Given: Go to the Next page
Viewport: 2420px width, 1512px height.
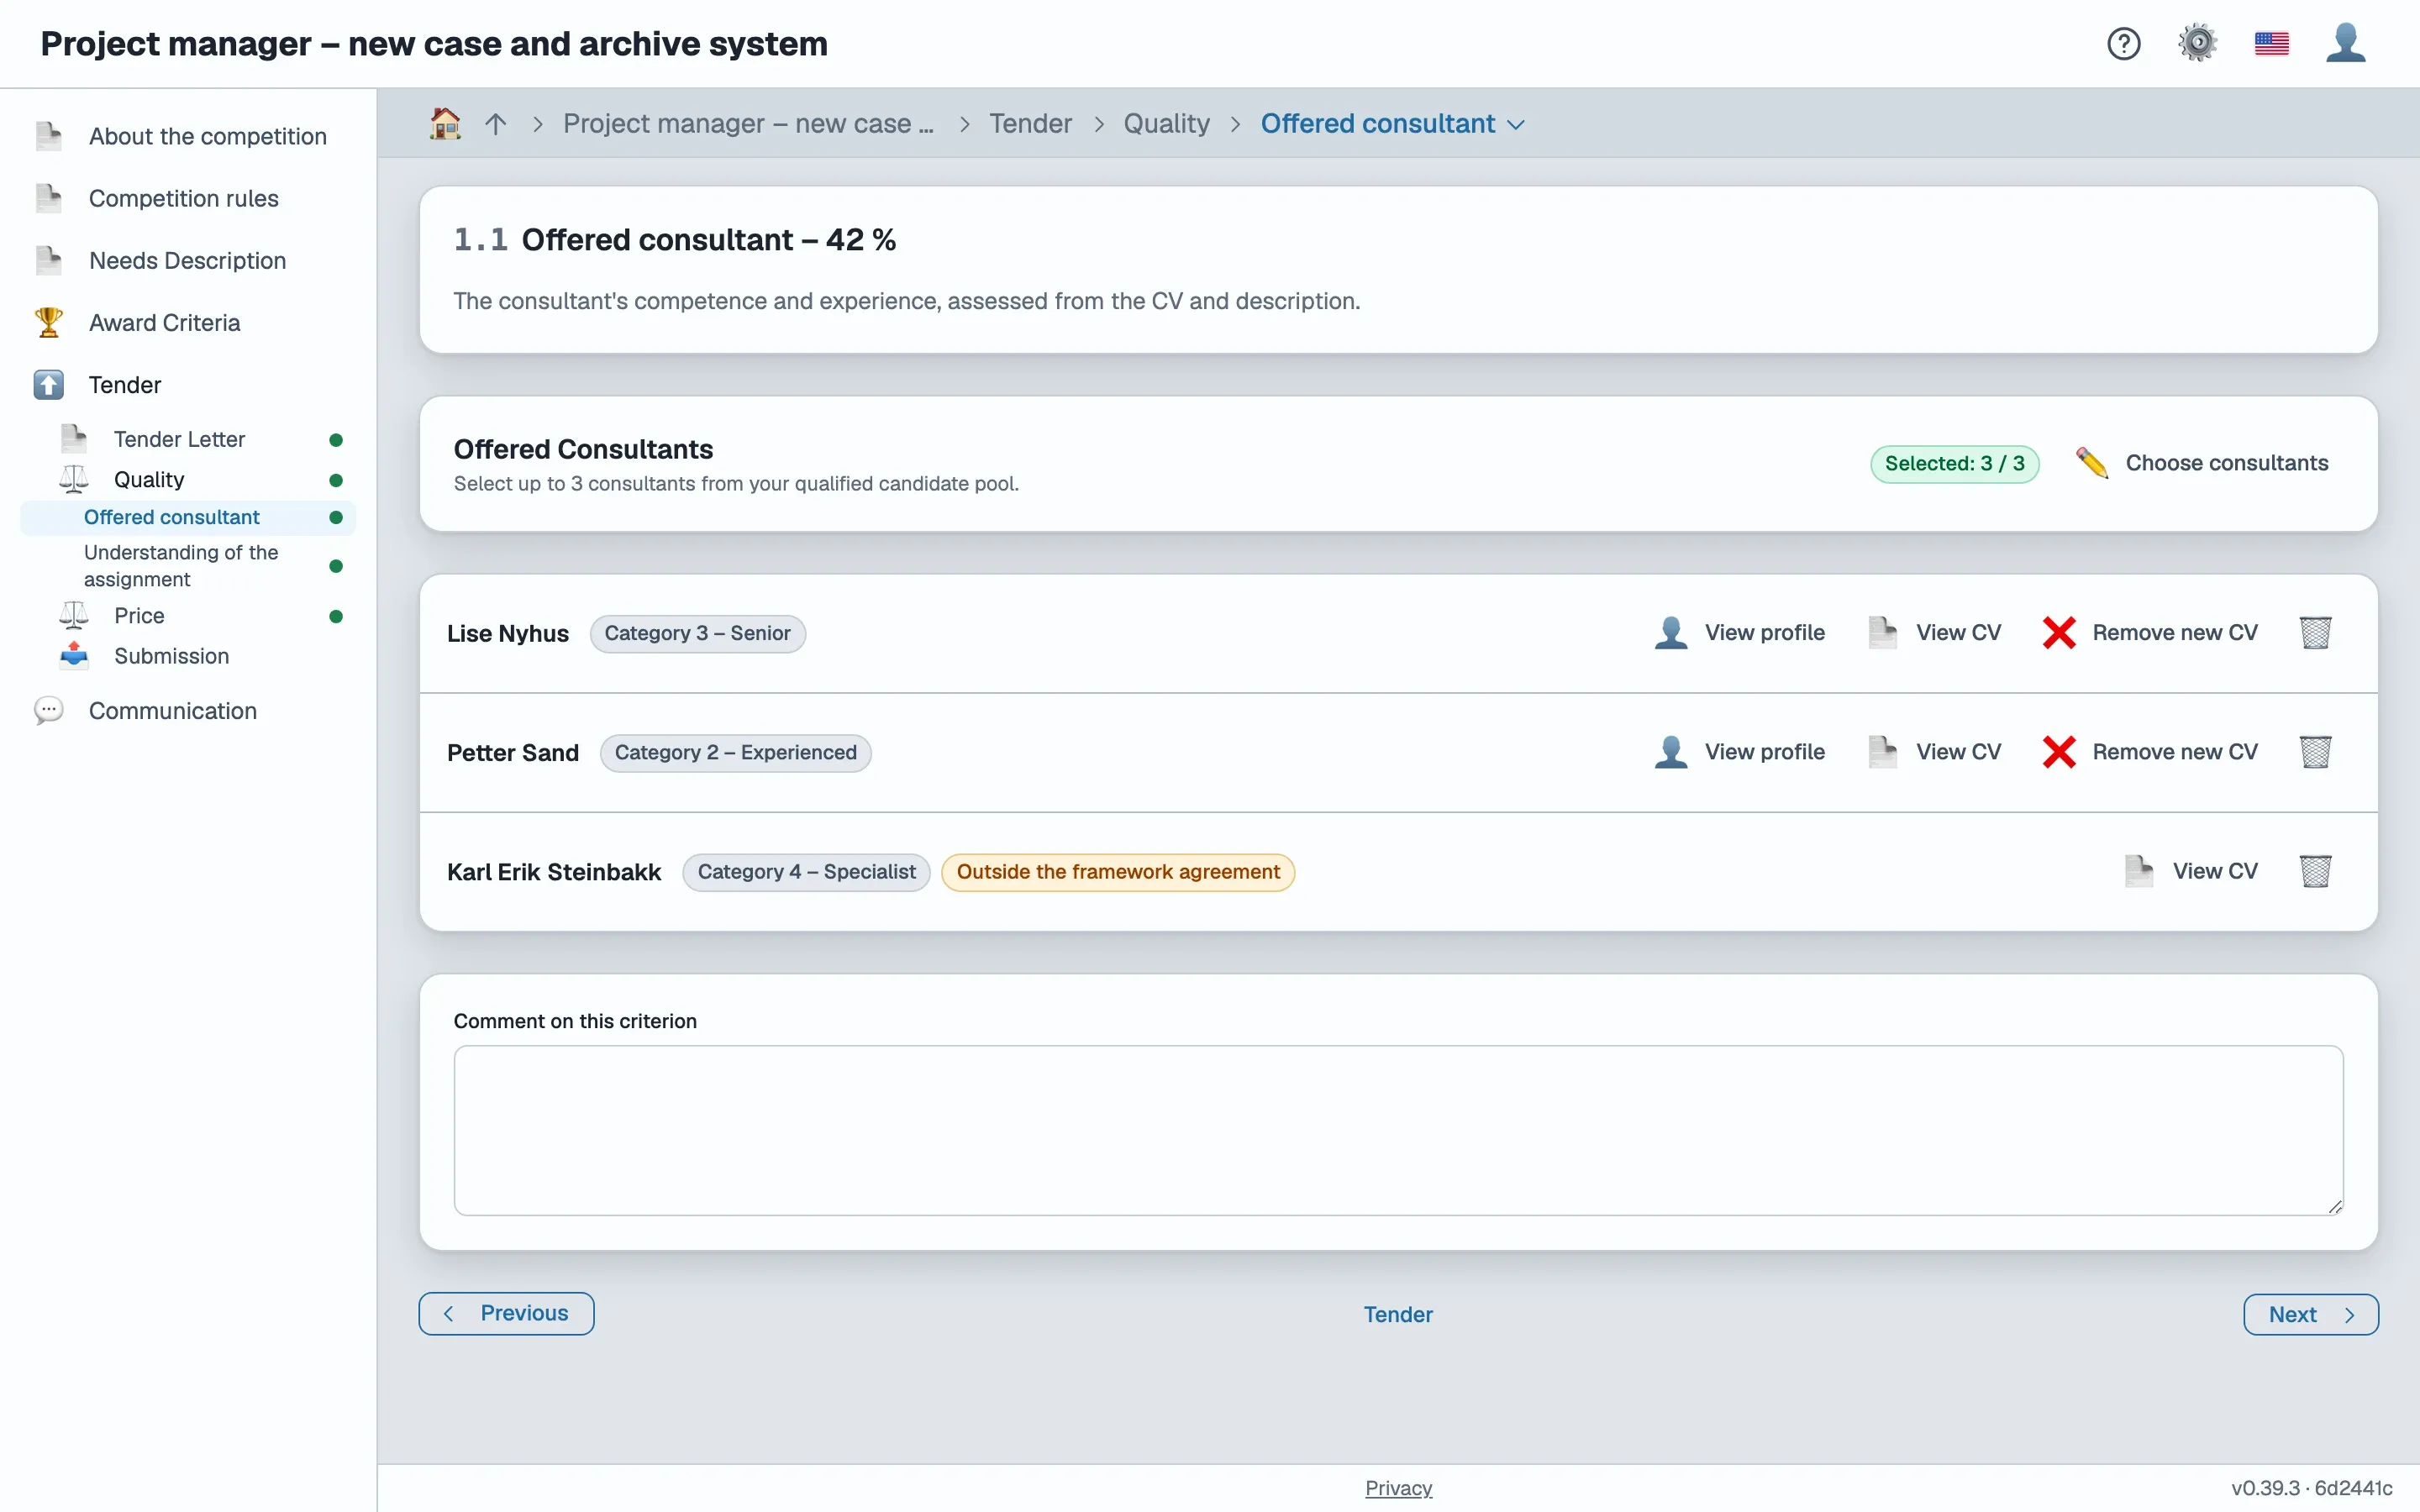Looking at the screenshot, I should click(2311, 1314).
